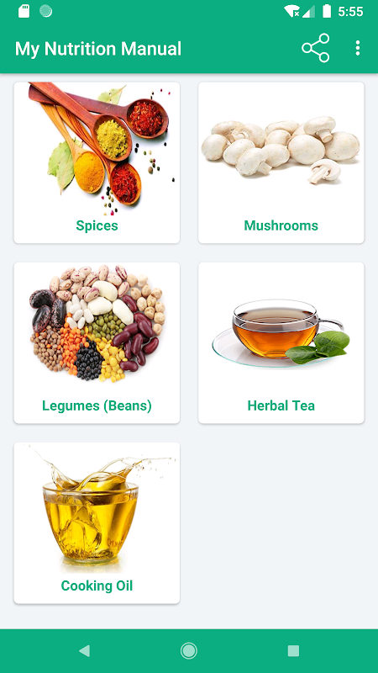Select the Legumes (Beans) label
The height and width of the screenshot is (673, 378).
97,405
